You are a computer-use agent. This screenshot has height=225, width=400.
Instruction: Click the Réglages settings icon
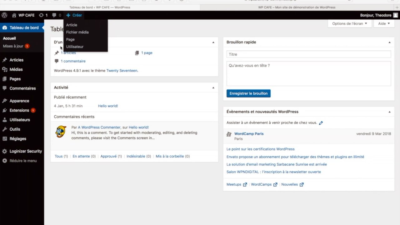(5, 138)
